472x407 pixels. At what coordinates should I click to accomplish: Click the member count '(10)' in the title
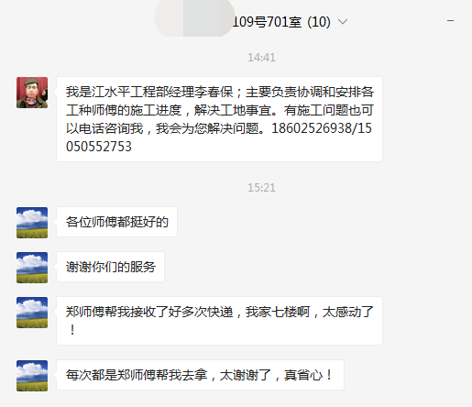pyautogui.click(x=319, y=22)
